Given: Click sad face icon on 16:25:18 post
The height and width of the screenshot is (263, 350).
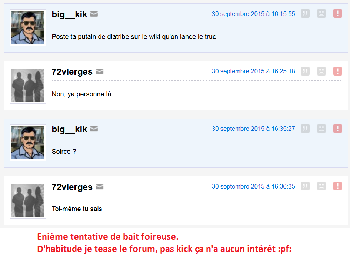Looking at the screenshot, I should (x=321, y=71).
